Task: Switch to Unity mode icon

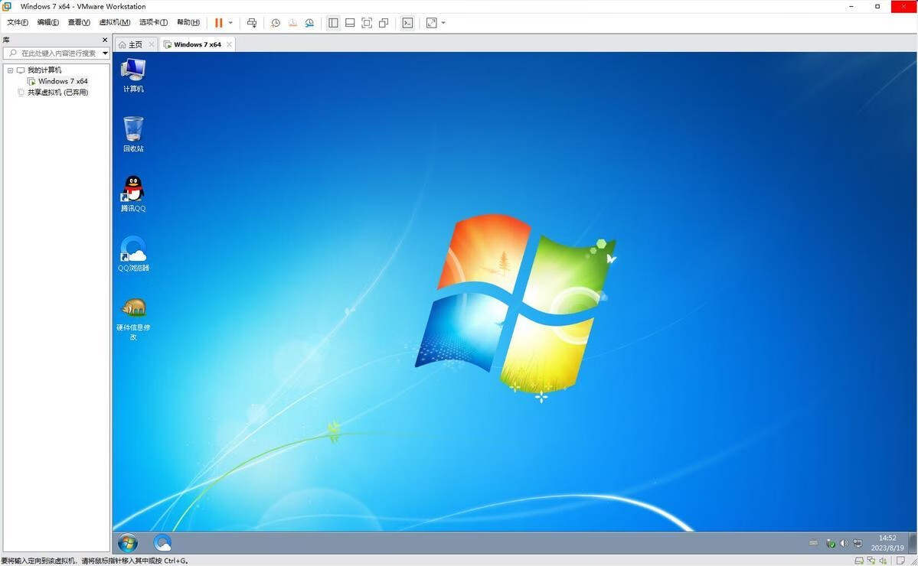Action: (x=384, y=23)
